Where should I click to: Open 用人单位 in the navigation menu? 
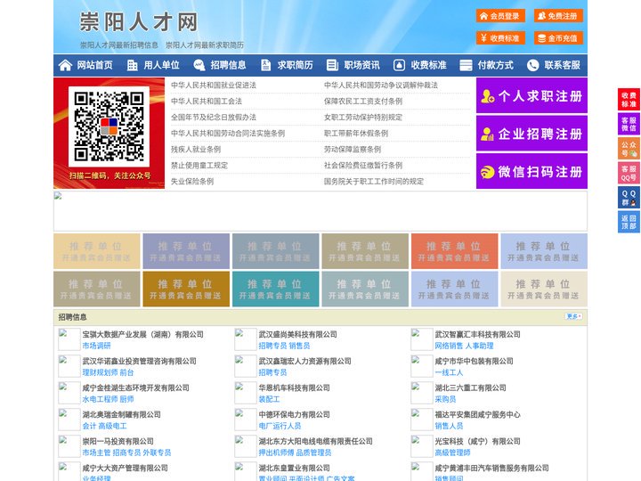tap(161, 65)
